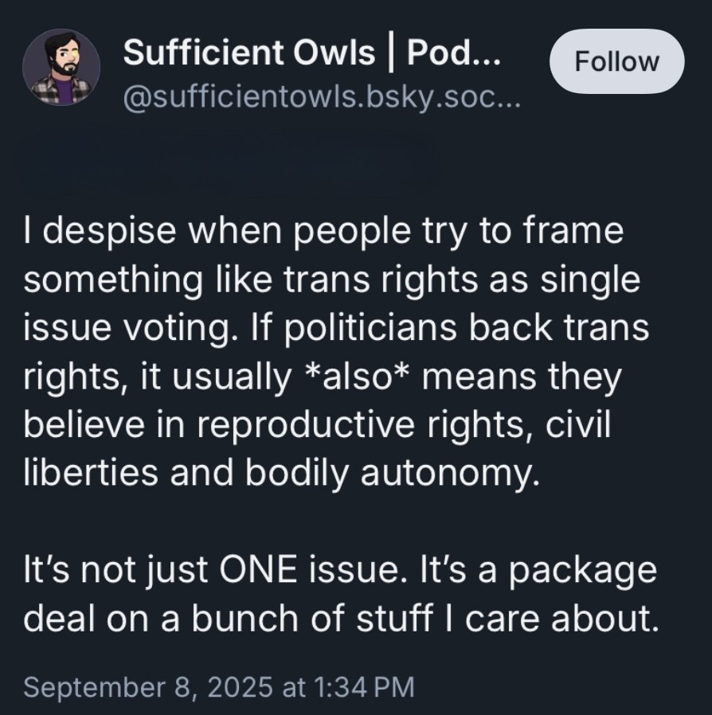The width and height of the screenshot is (712, 715).
Task: Click the line starting "I despise when people"
Action: click(323, 232)
